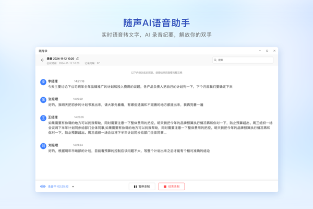The image size is (313, 209).
Task: Select 王经理's blue avatar
Action: tap(43, 118)
